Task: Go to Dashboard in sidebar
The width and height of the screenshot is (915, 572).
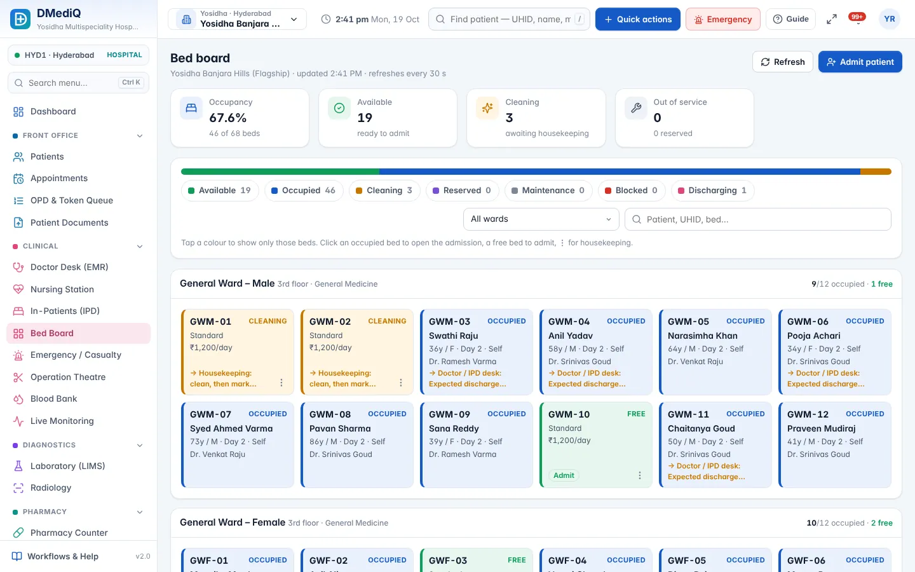Action: pyautogui.click(x=78, y=112)
